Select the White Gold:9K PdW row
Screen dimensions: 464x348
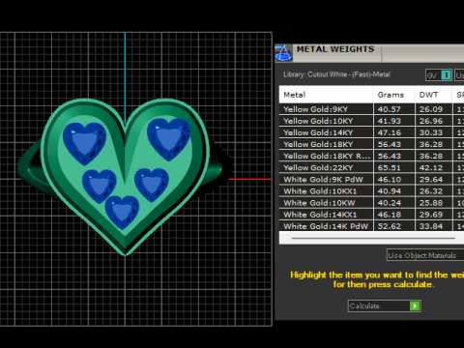pos(371,179)
